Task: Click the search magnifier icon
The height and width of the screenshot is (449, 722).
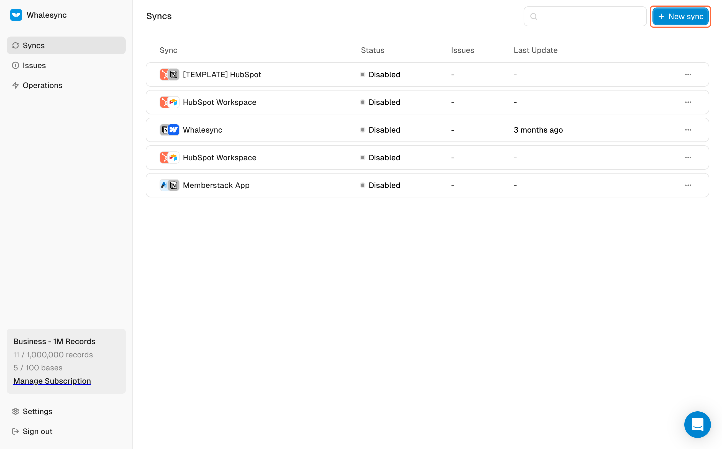Action: click(x=534, y=16)
